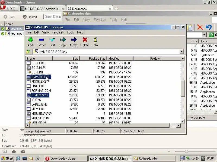Click the 7-Zip path input field
The width and height of the screenshot is (217, 162).
(108, 52)
